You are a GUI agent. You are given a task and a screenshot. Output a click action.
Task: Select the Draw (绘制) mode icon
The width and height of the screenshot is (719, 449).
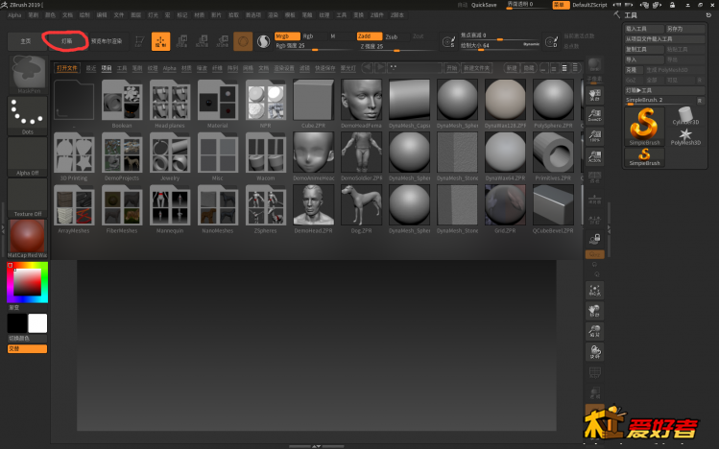160,41
